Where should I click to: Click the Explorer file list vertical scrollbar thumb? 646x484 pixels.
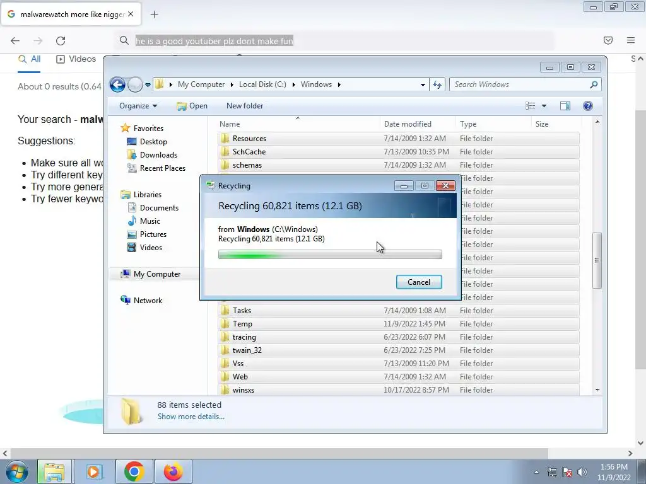[597, 260]
